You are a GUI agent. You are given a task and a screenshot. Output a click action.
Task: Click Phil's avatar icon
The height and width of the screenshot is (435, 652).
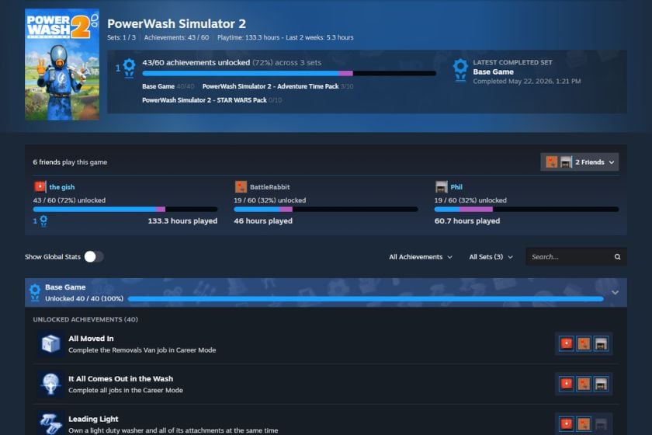(x=441, y=186)
